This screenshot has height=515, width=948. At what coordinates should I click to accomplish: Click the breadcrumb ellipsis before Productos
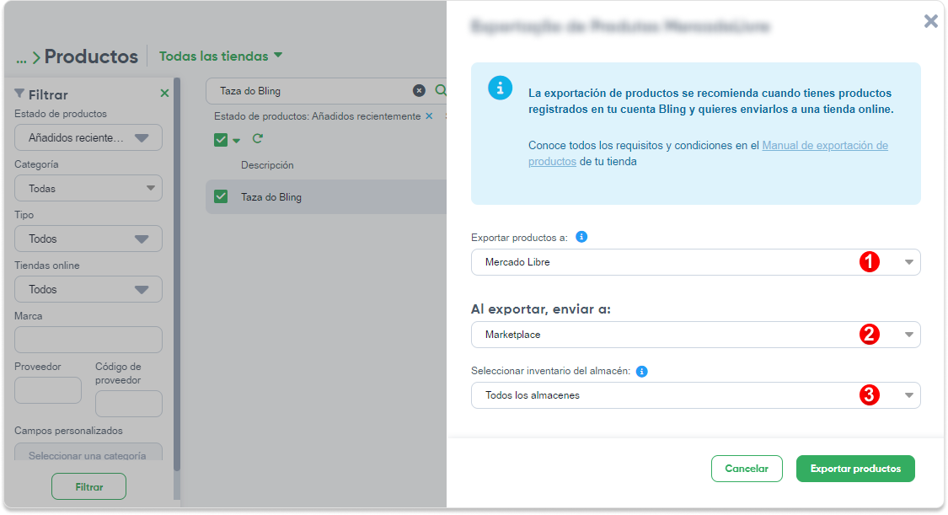tap(21, 59)
